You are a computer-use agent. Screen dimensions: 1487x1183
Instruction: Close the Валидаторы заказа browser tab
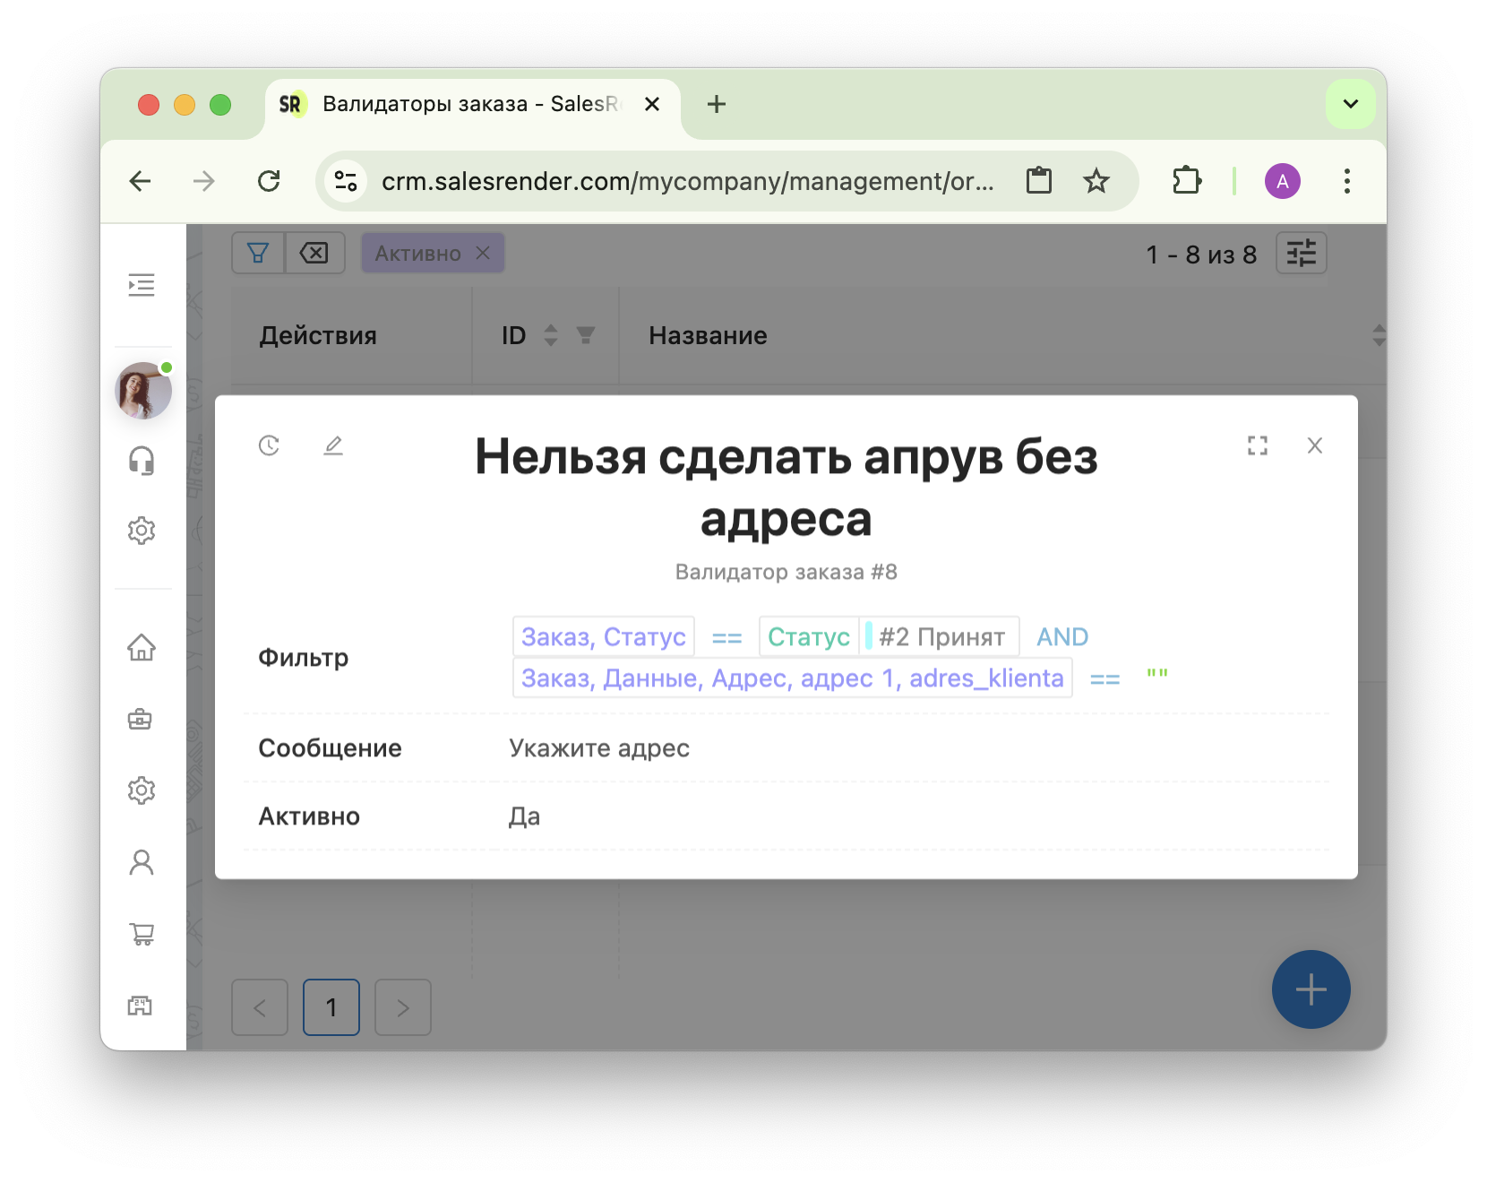point(652,104)
